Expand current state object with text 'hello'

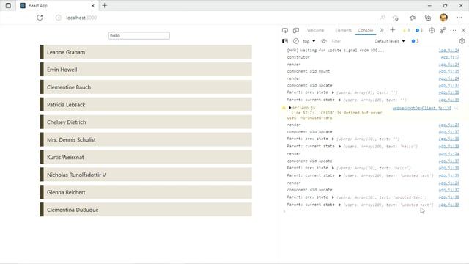340,147
